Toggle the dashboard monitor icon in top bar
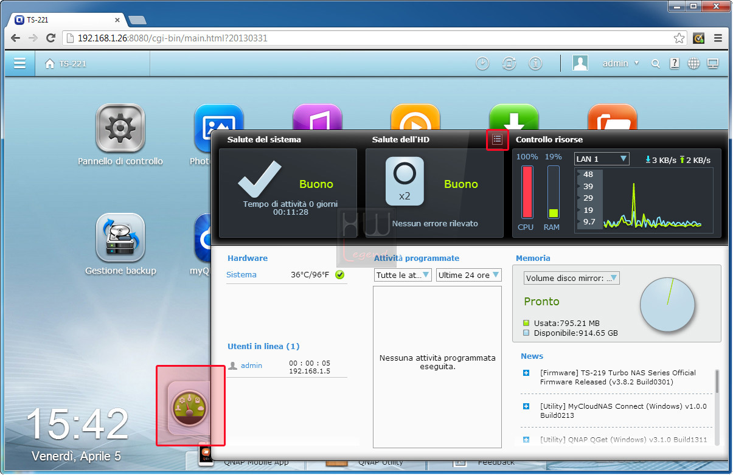 pyautogui.click(x=712, y=63)
